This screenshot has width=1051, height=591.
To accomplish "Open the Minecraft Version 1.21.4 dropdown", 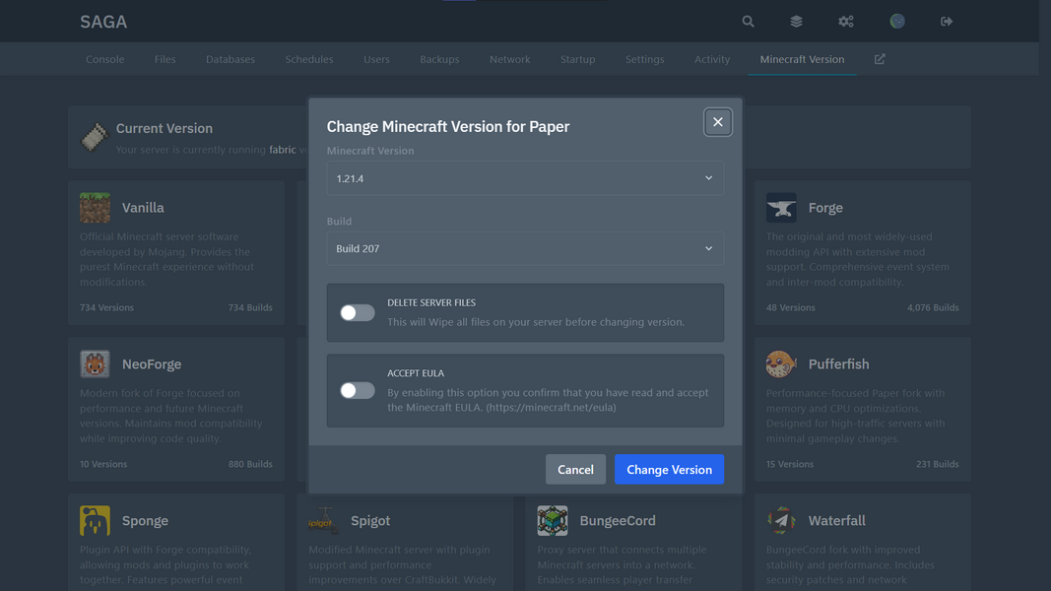I will coord(525,178).
